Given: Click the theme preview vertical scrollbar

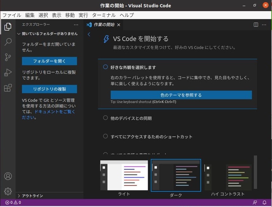Looking at the screenshot, I should 255,172.
